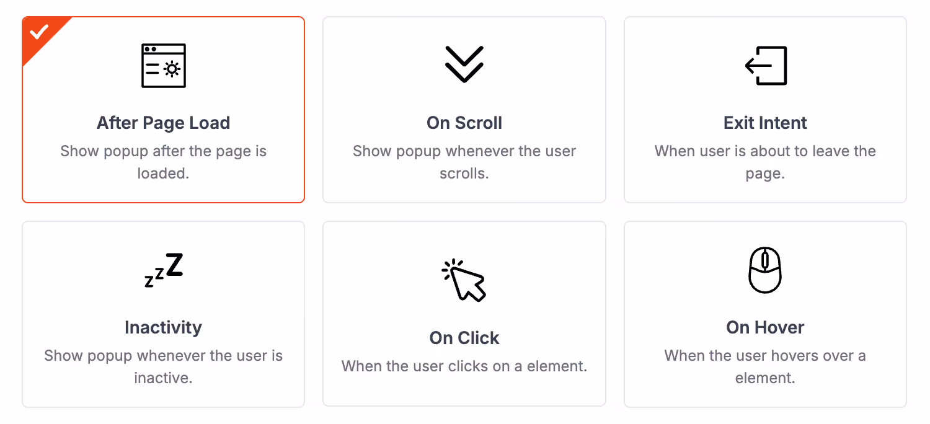Image resolution: width=930 pixels, height=424 pixels.
Task: Click the browser window icon for After Page Load
Action: (163, 66)
